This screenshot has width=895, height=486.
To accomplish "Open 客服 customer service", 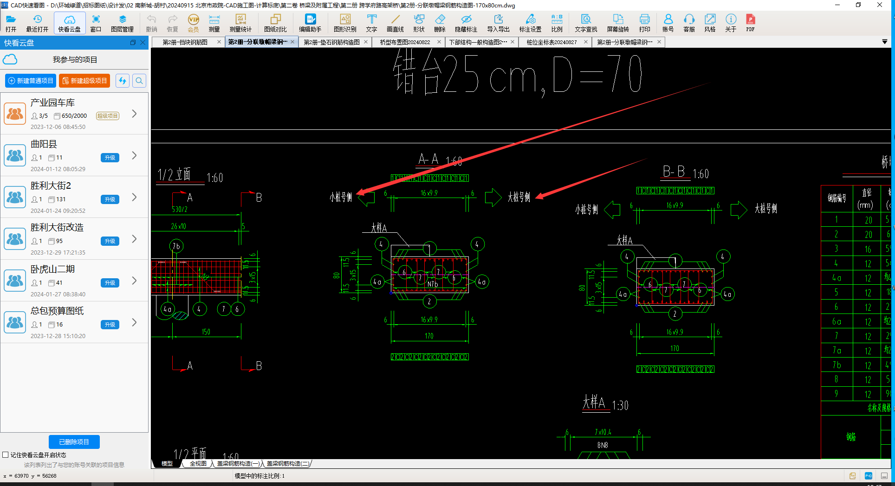I will coord(689,23).
